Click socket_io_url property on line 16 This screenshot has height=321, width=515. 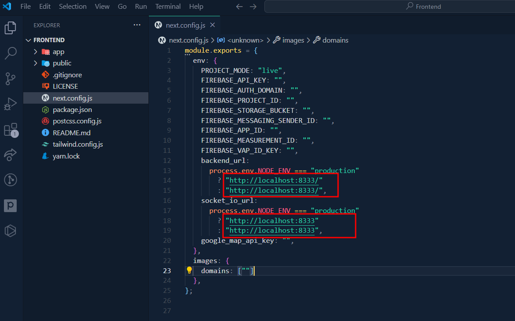[227, 200]
